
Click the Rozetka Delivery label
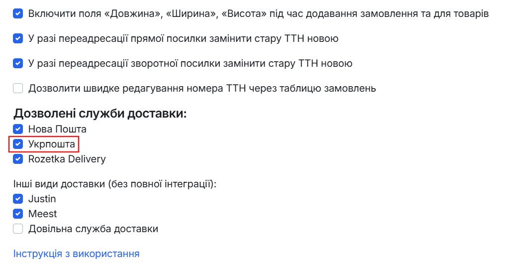(67, 159)
